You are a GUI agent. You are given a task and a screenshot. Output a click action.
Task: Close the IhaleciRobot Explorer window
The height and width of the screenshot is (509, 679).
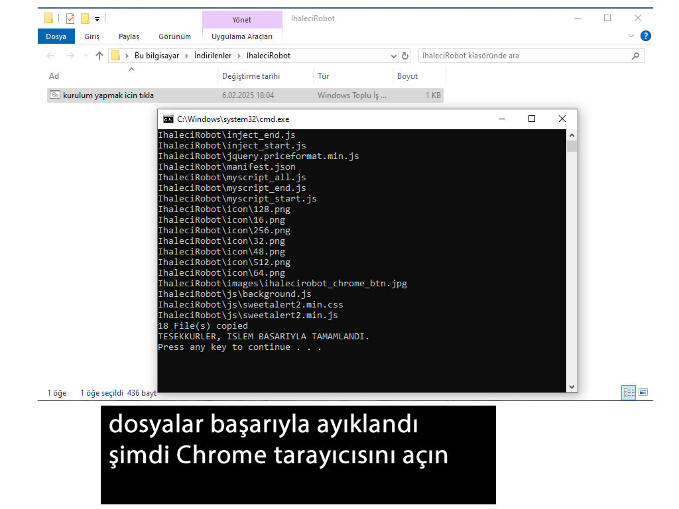tap(638, 18)
